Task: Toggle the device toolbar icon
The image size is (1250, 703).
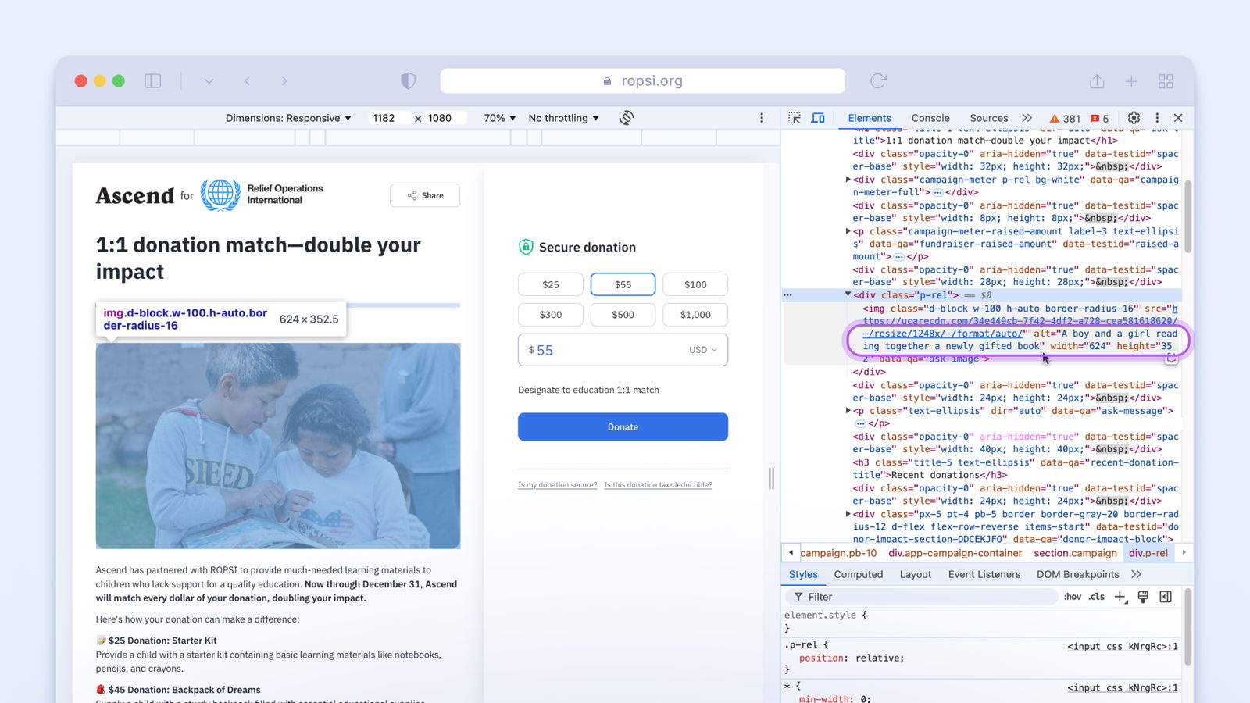Action: coord(818,118)
